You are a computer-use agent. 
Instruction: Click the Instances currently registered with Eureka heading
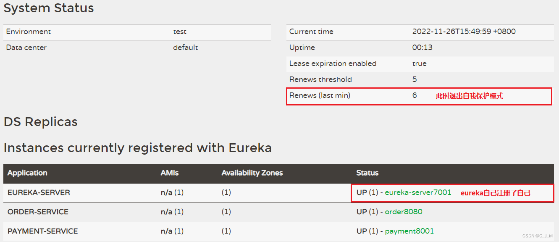tap(137, 148)
